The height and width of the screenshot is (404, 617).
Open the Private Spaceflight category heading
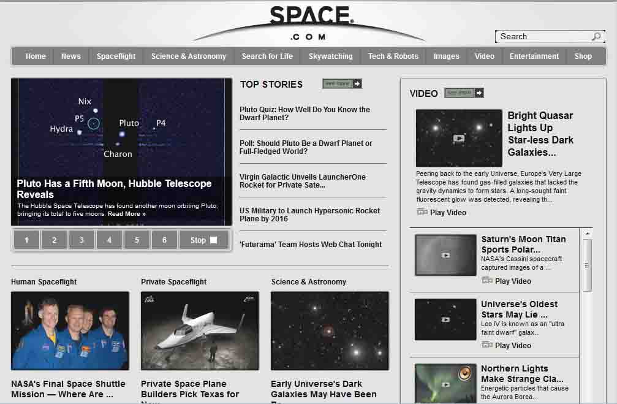point(173,282)
